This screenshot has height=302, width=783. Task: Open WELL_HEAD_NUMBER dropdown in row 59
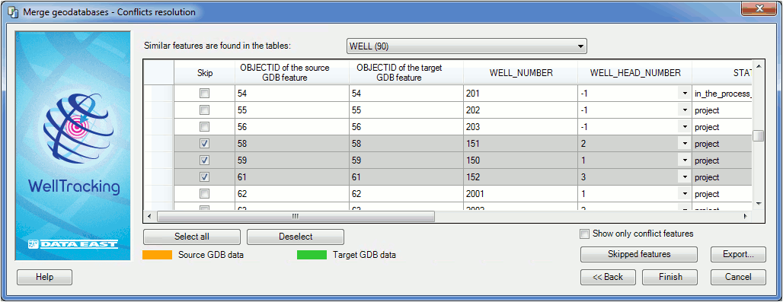click(684, 161)
